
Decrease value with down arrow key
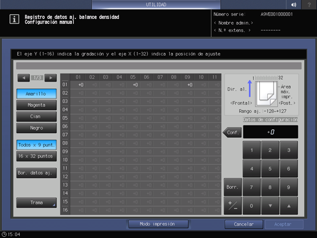270,205
